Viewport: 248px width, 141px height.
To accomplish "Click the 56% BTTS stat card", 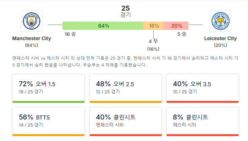I will [x=48, y=122].
